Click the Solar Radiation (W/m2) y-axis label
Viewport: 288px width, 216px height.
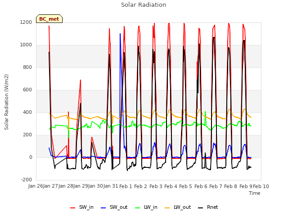coord(6,102)
